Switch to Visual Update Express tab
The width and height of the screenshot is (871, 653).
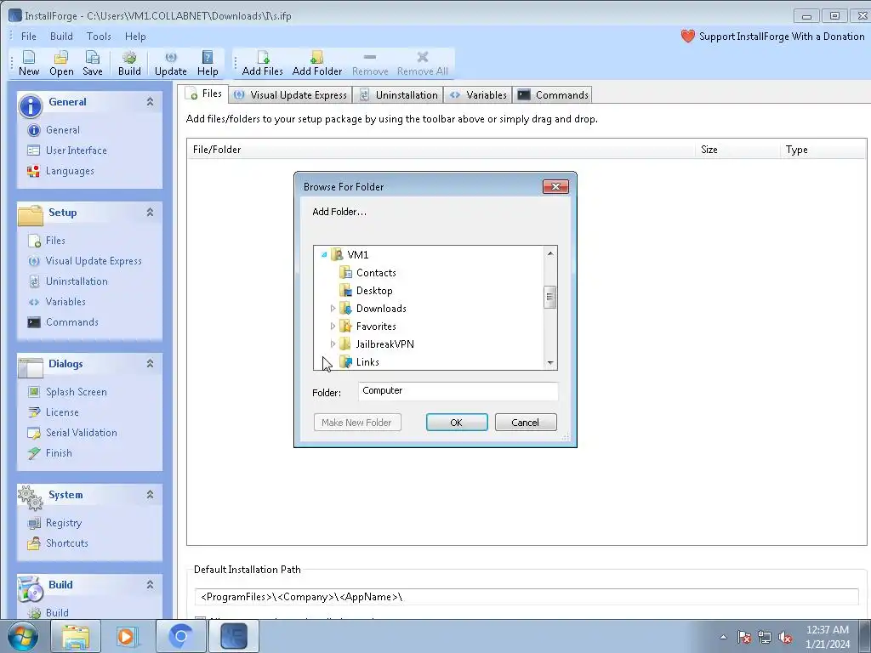[291, 95]
